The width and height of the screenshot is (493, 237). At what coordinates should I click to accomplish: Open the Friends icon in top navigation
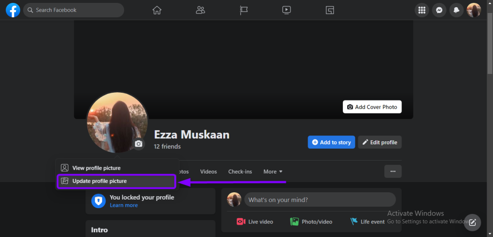(x=201, y=10)
